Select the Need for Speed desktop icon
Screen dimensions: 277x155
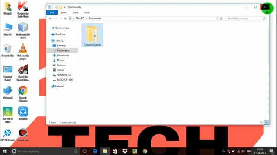click(x=23, y=73)
